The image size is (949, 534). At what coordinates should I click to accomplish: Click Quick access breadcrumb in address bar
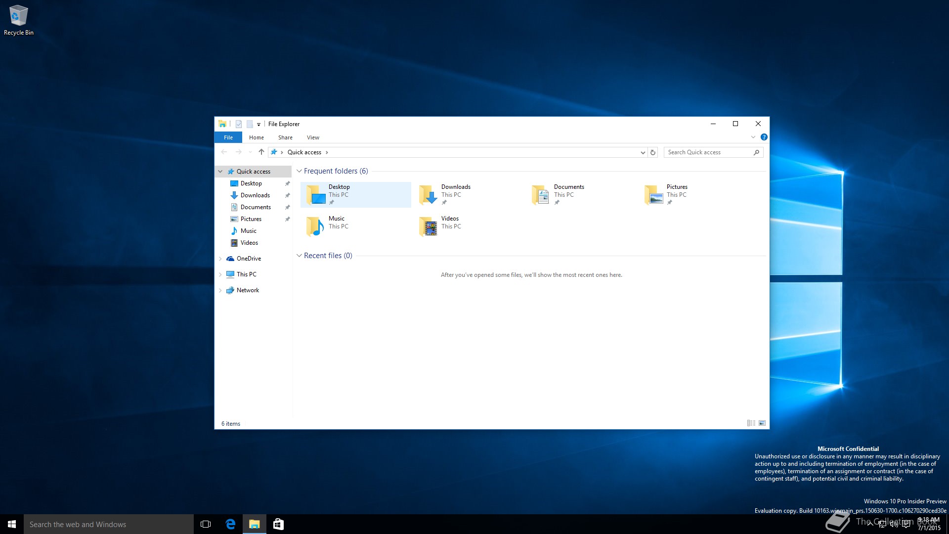304,152
